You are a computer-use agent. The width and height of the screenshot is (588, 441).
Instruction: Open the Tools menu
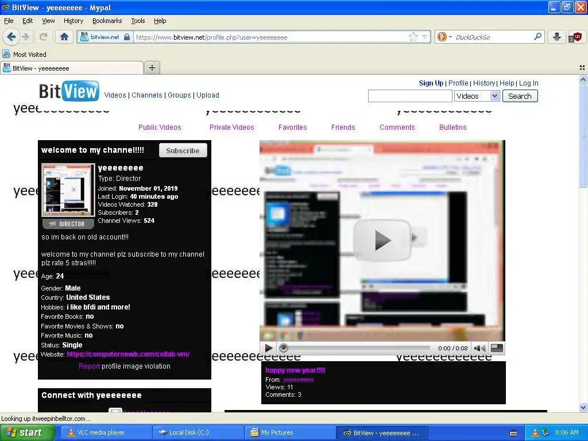tap(138, 21)
